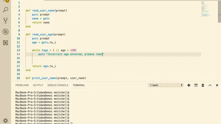Image resolution: width=221 pixels, height=124 pixels.
Task: Click line number 9 in gutter
Action: click(19, 34)
